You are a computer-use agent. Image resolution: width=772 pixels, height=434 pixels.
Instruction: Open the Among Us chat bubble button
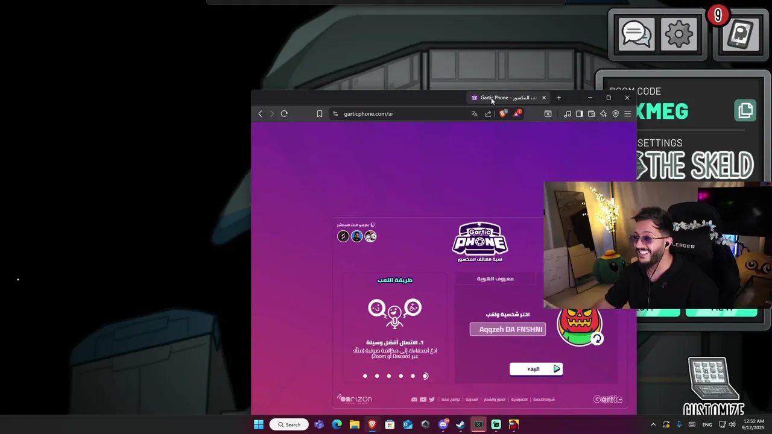point(636,34)
